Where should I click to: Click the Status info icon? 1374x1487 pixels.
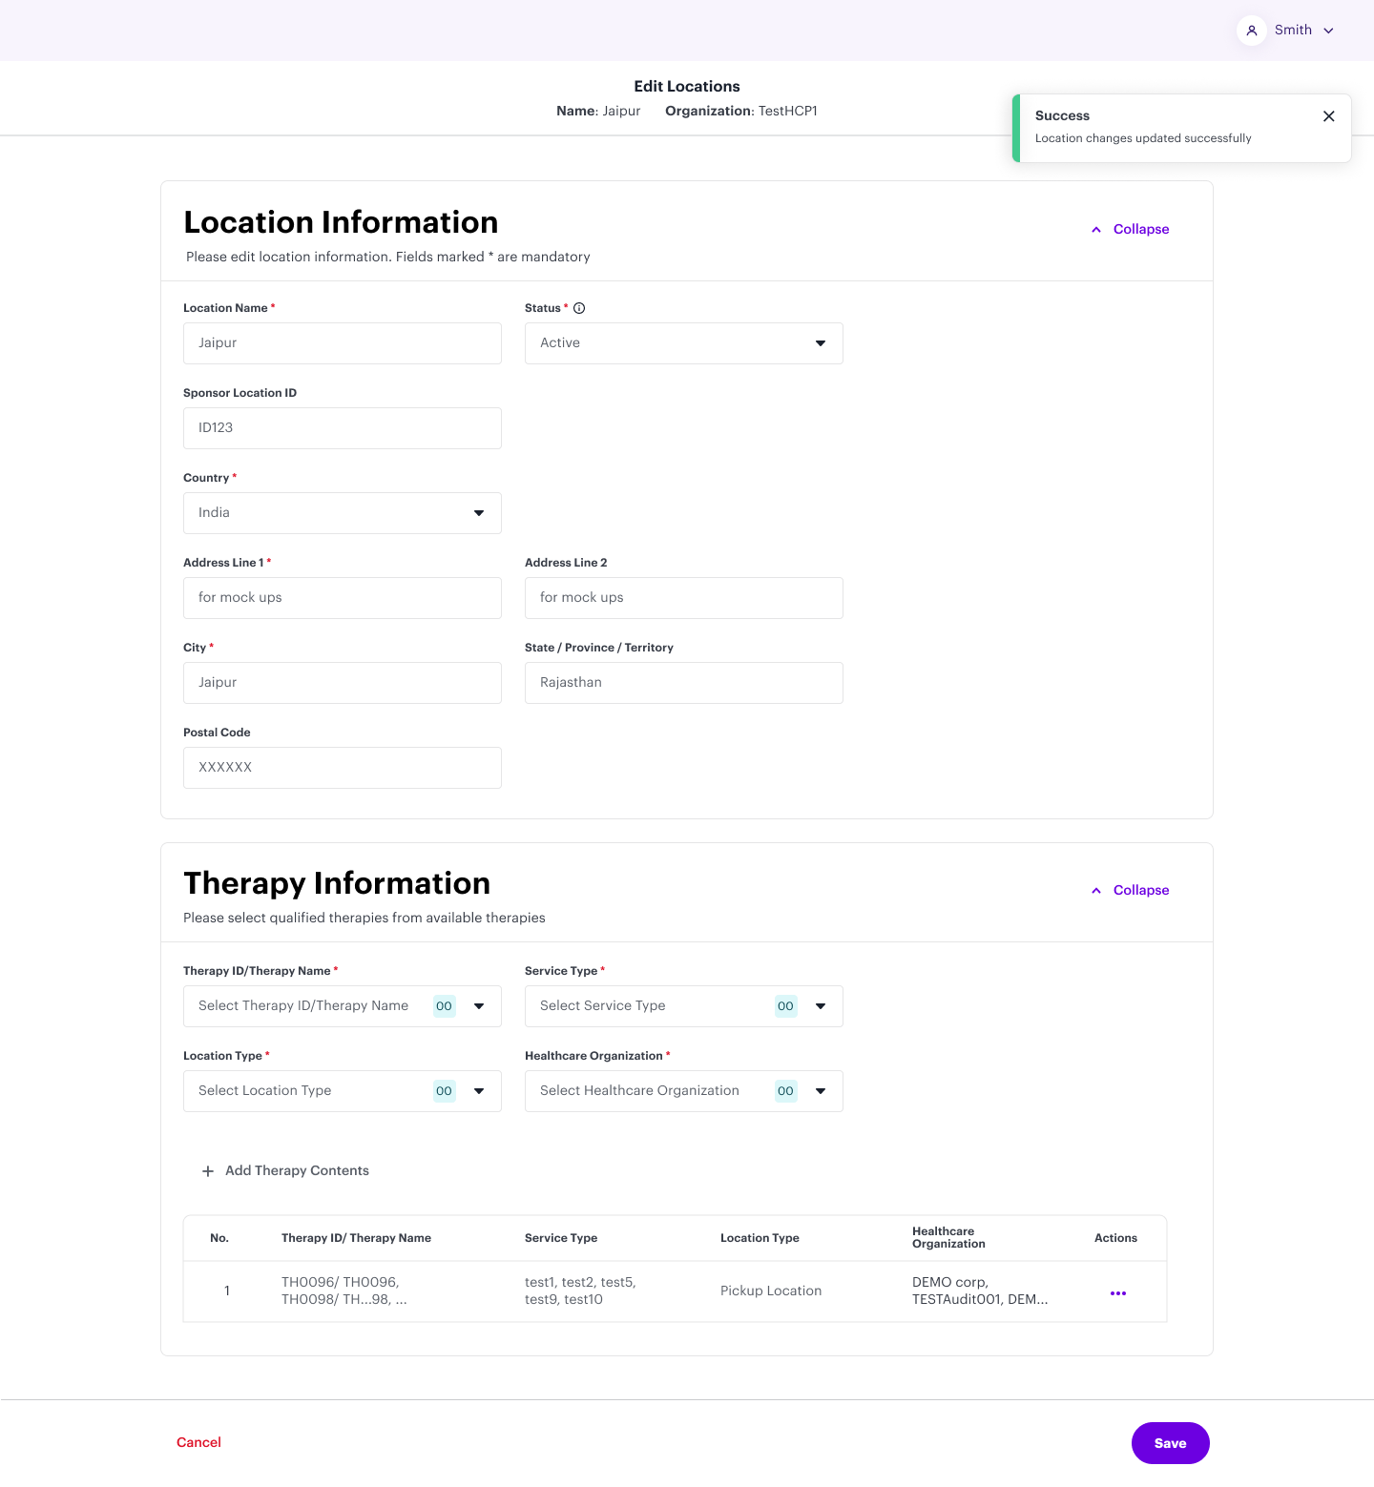click(x=579, y=308)
